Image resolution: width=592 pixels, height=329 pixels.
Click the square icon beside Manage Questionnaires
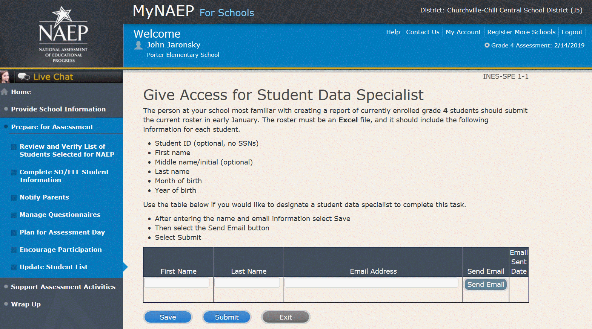click(x=14, y=215)
